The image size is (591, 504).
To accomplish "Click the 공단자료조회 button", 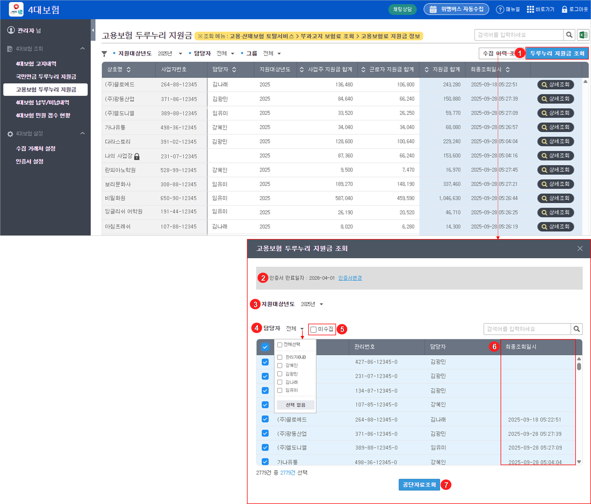I will 419,485.
